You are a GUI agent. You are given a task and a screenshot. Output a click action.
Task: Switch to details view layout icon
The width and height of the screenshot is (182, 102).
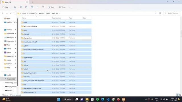click(x=177, y=95)
